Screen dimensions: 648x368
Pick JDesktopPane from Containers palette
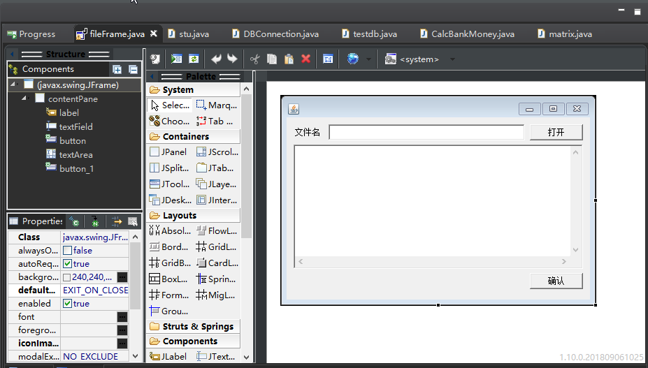click(171, 200)
